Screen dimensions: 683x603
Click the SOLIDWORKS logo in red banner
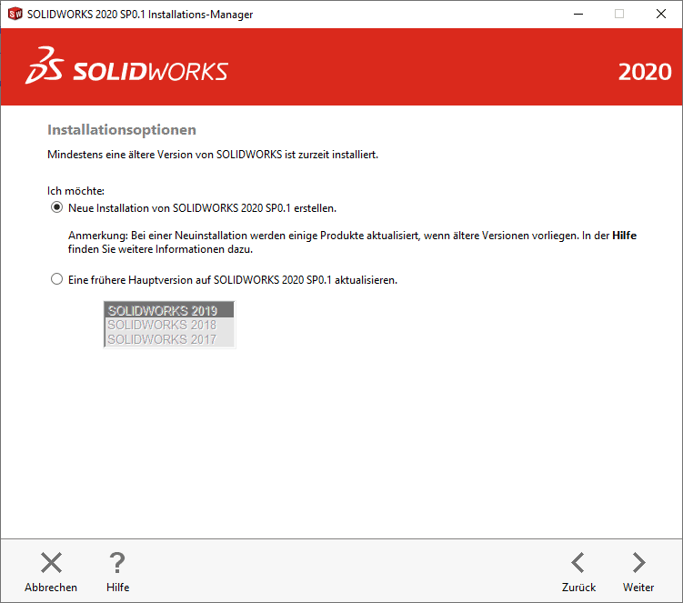[x=126, y=66]
